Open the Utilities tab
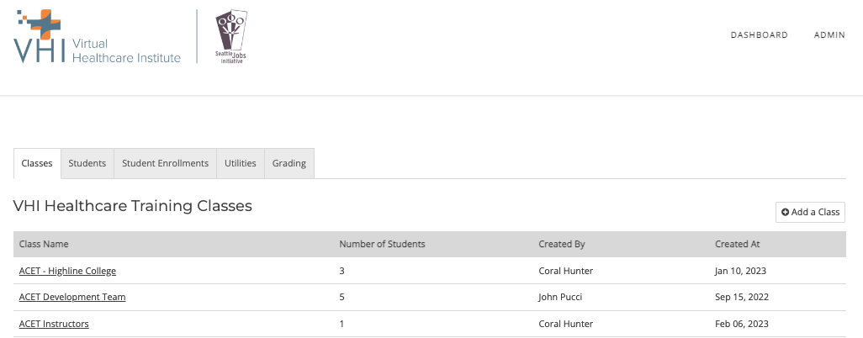Image resolution: width=863 pixels, height=338 pixels. click(x=240, y=163)
